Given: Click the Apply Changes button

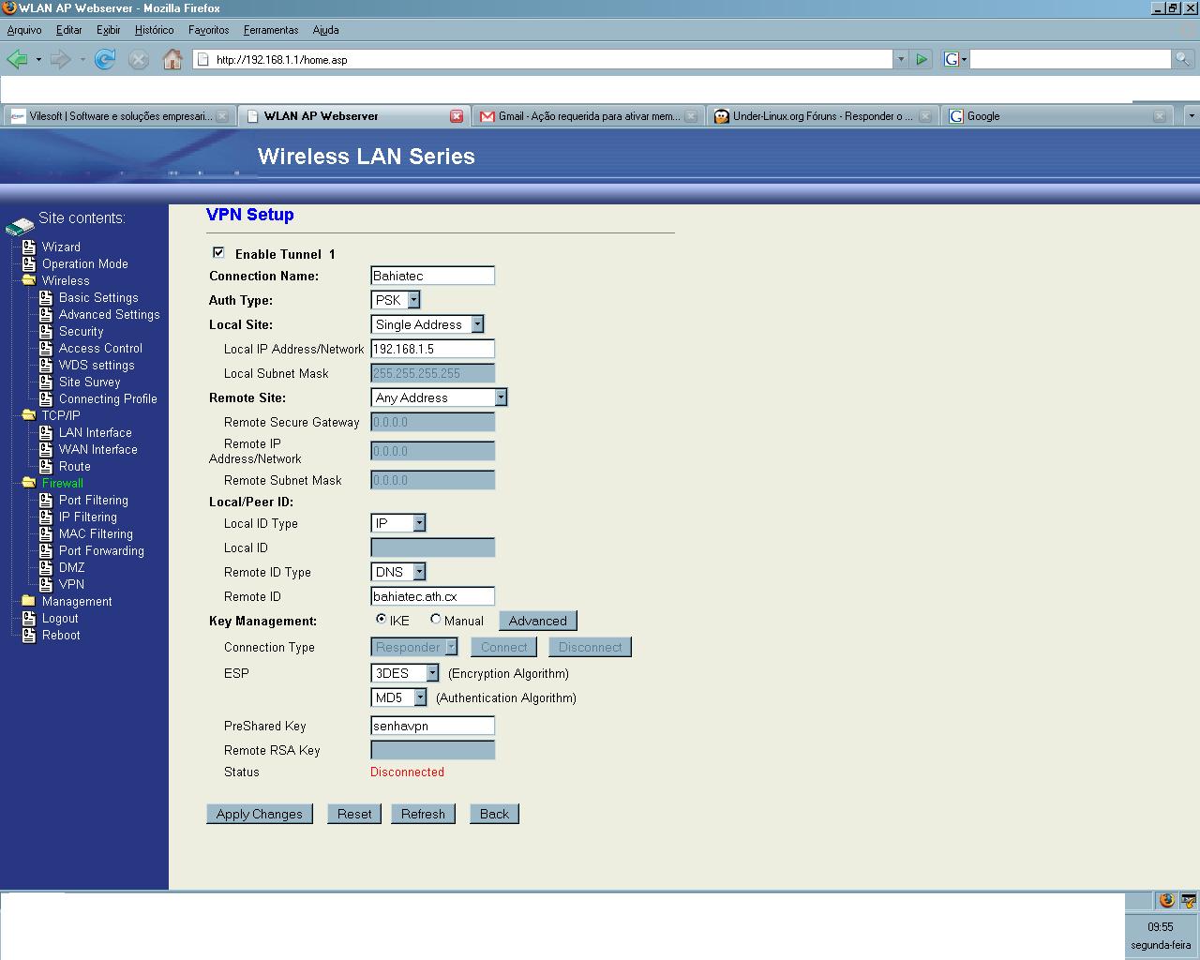Looking at the screenshot, I should [260, 814].
